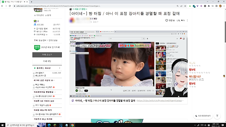Show hidden system tray icons chevron
Viewport: 226px width, 127px height.
(x=195, y=125)
